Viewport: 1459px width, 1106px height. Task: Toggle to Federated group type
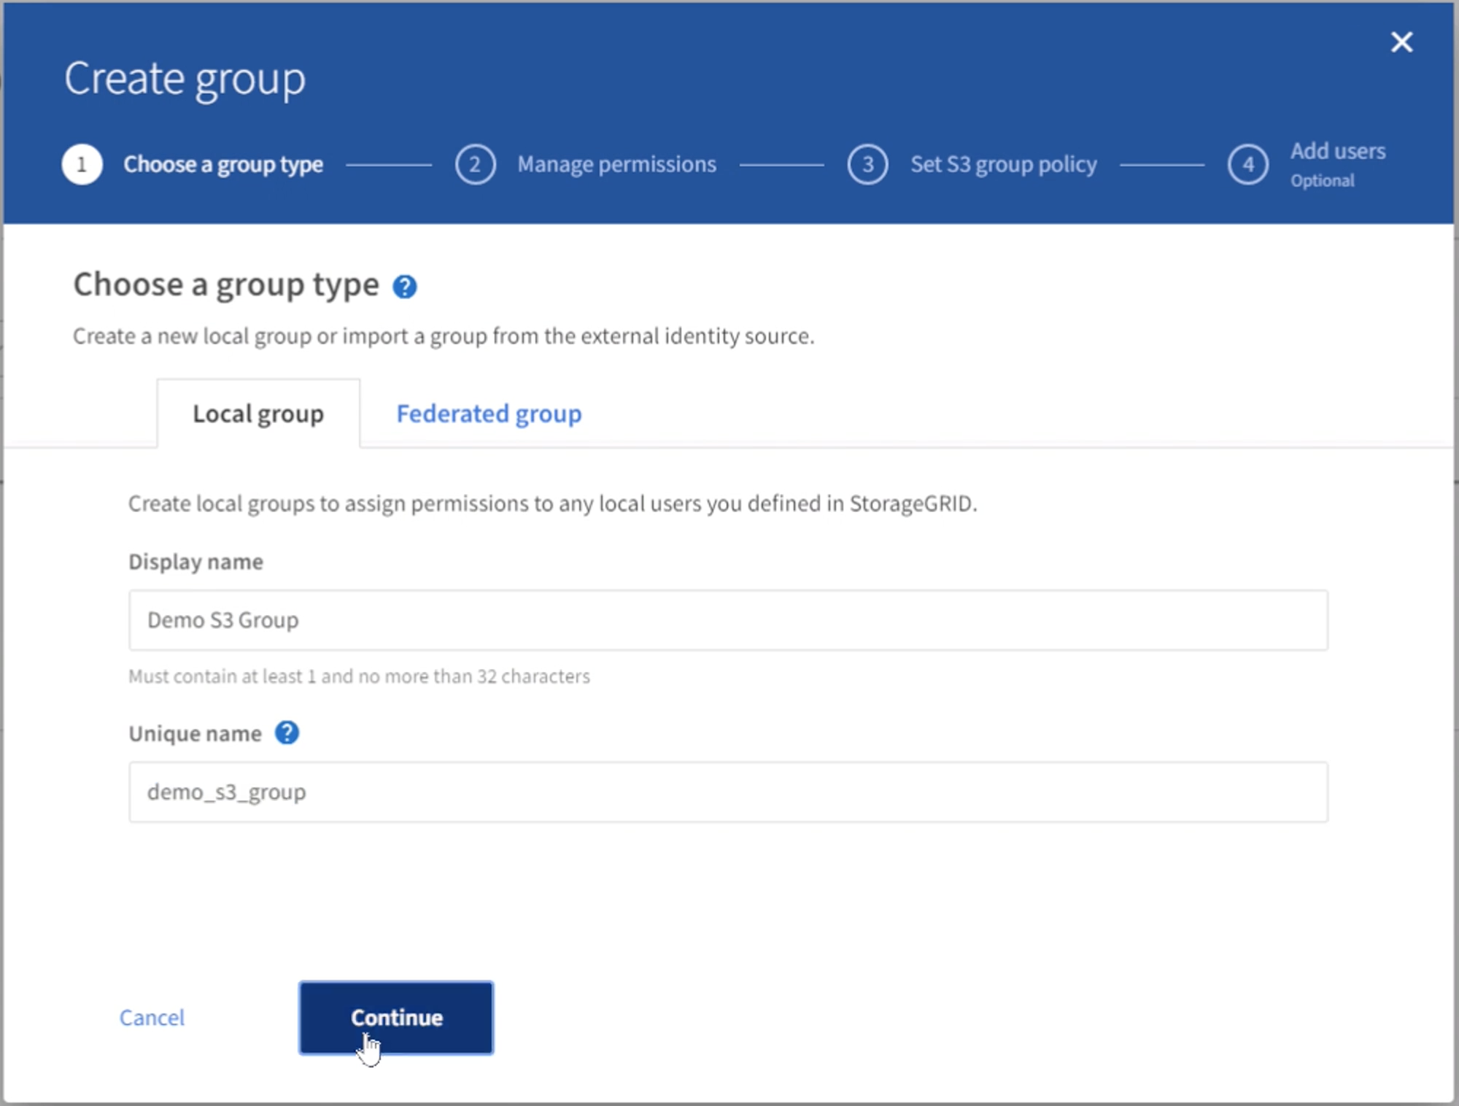point(489,412)
